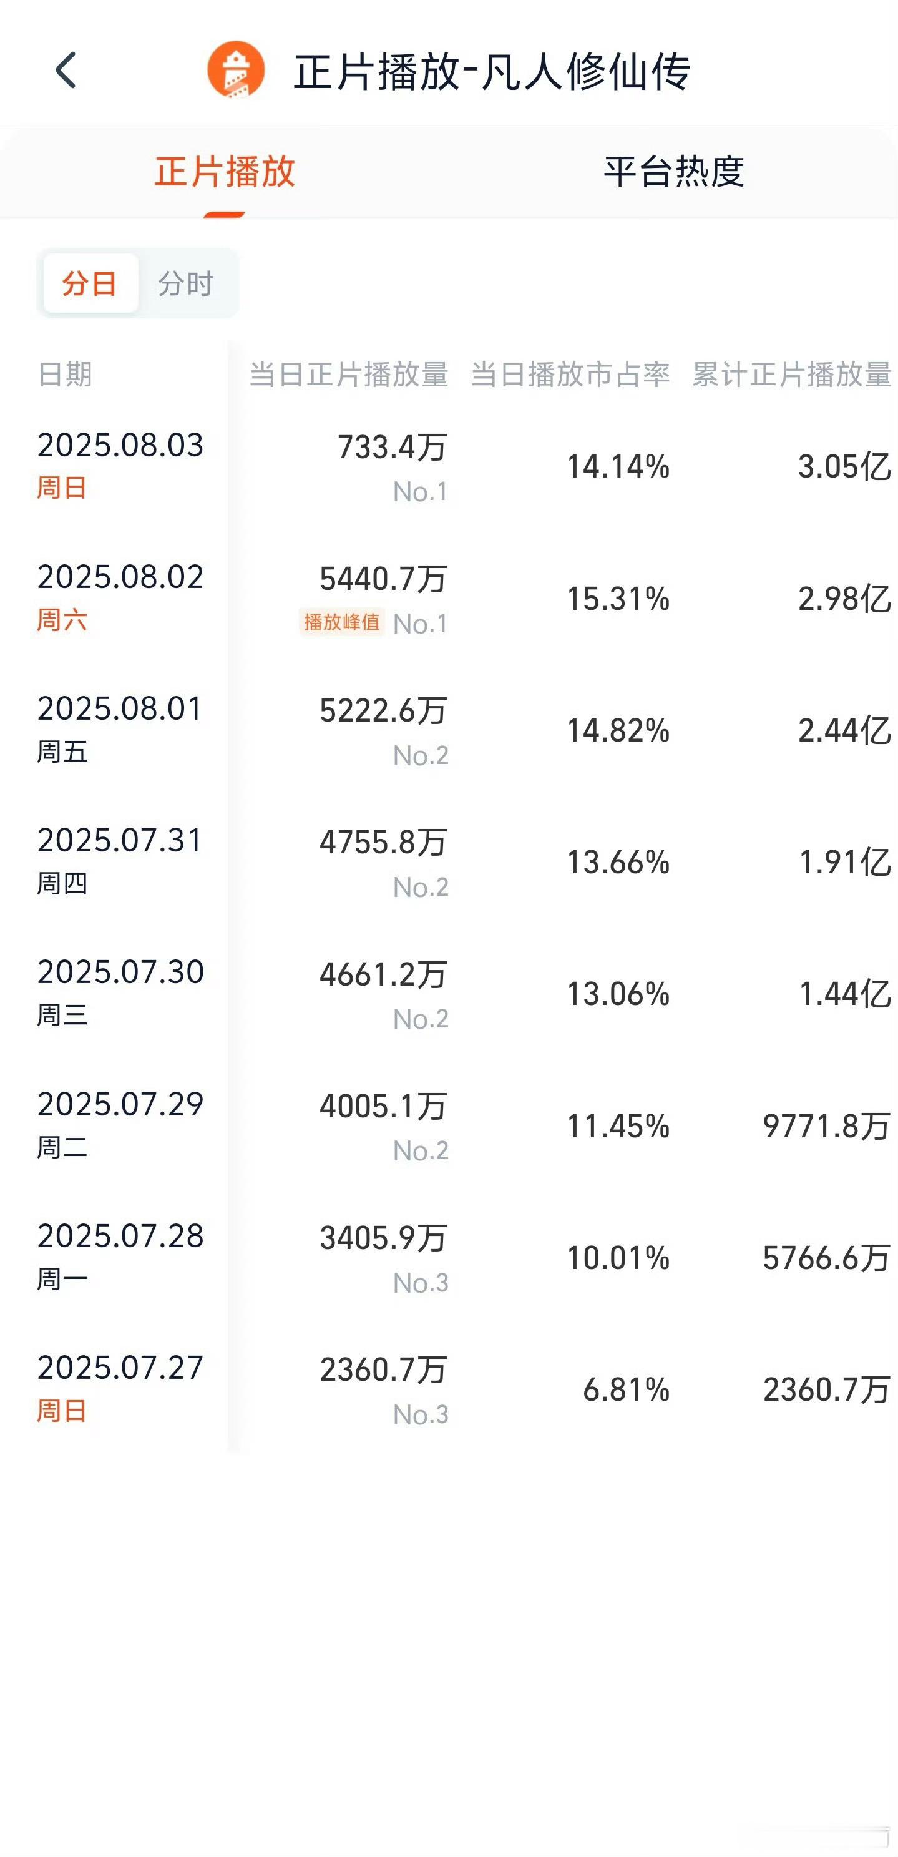
Task: Switch to the 正片播放 tab
Action: 225,172
